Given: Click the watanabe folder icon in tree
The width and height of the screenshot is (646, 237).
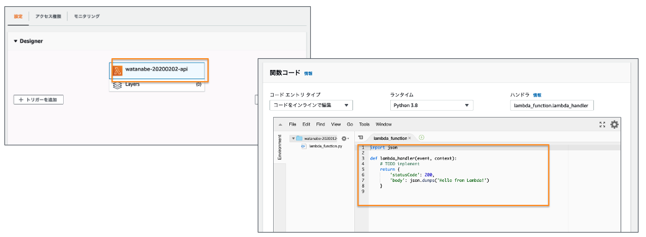Looking at the screenshot, I should click(x=300, y=139).
